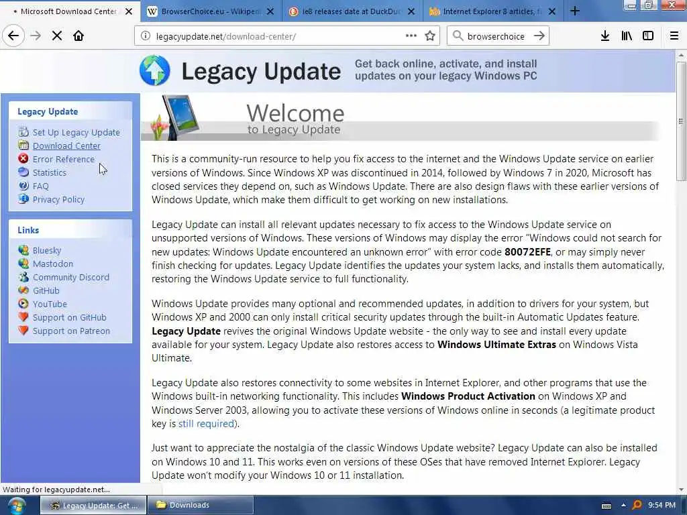Image resolution: width=687 pixels, height=515 pixels.
Task: Click the Statistics sidebar icon
Action: 23,172
